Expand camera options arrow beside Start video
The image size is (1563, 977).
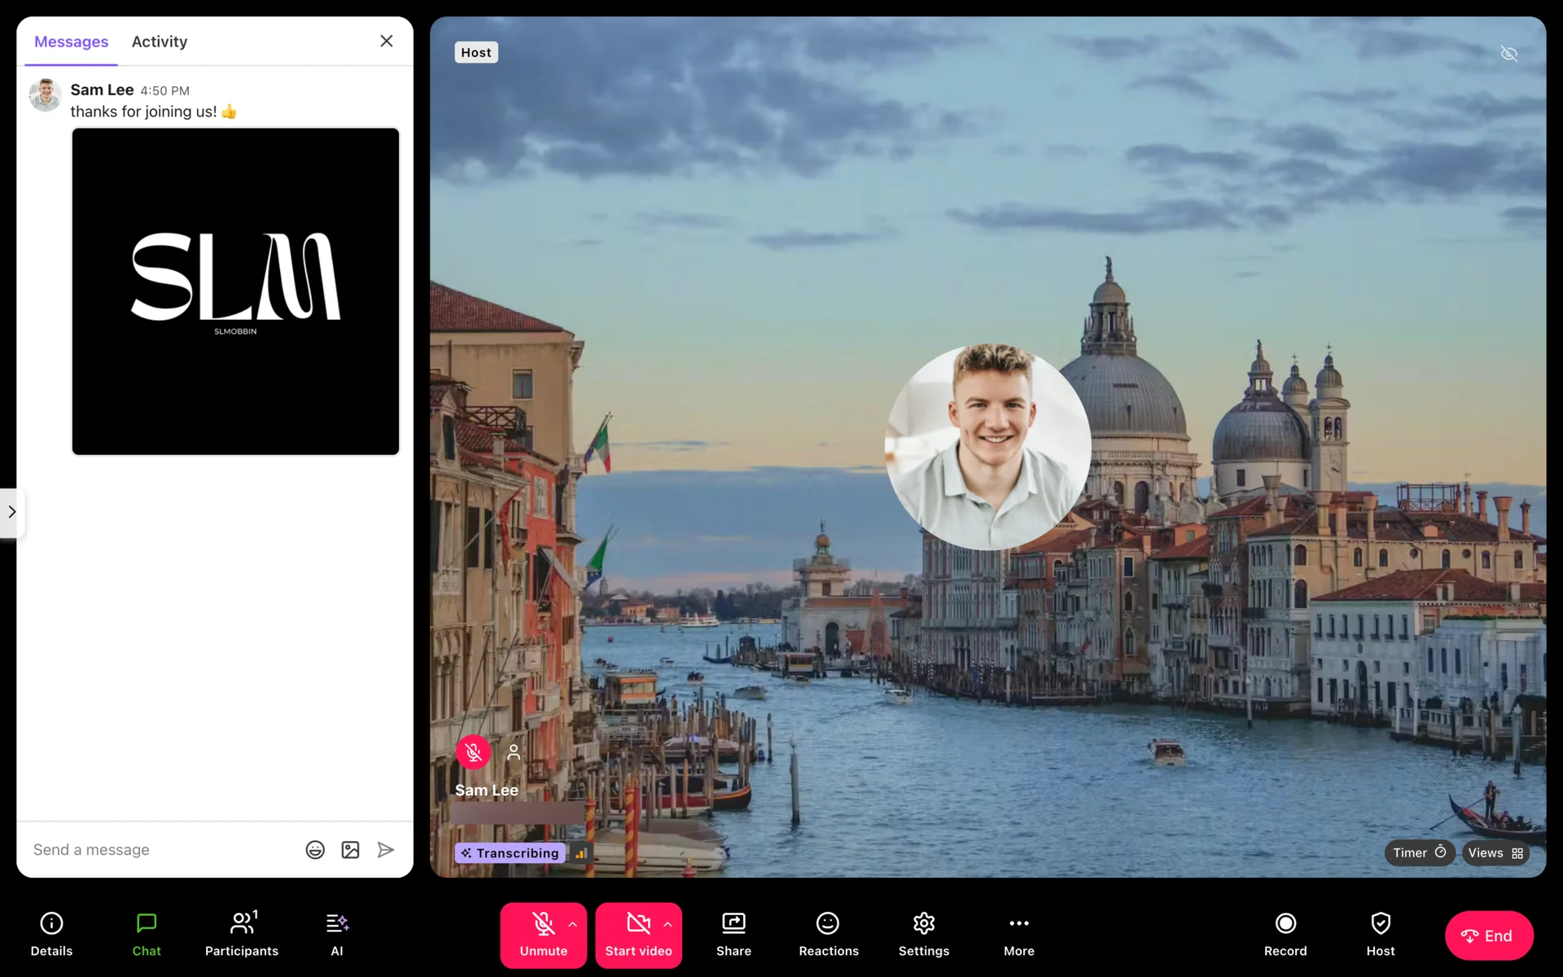pos(668,924)
